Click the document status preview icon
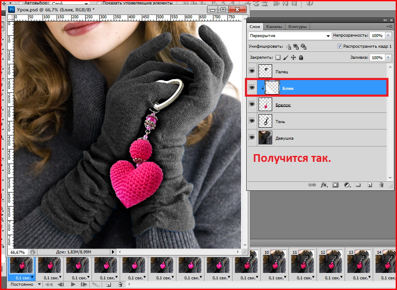Screen dimensions: 397x290 click(x=33, y=252)
